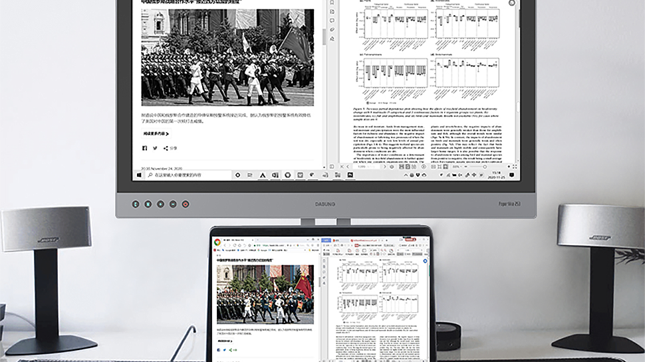Click color parade photo in laptop browser

click(x=265, y=295)
